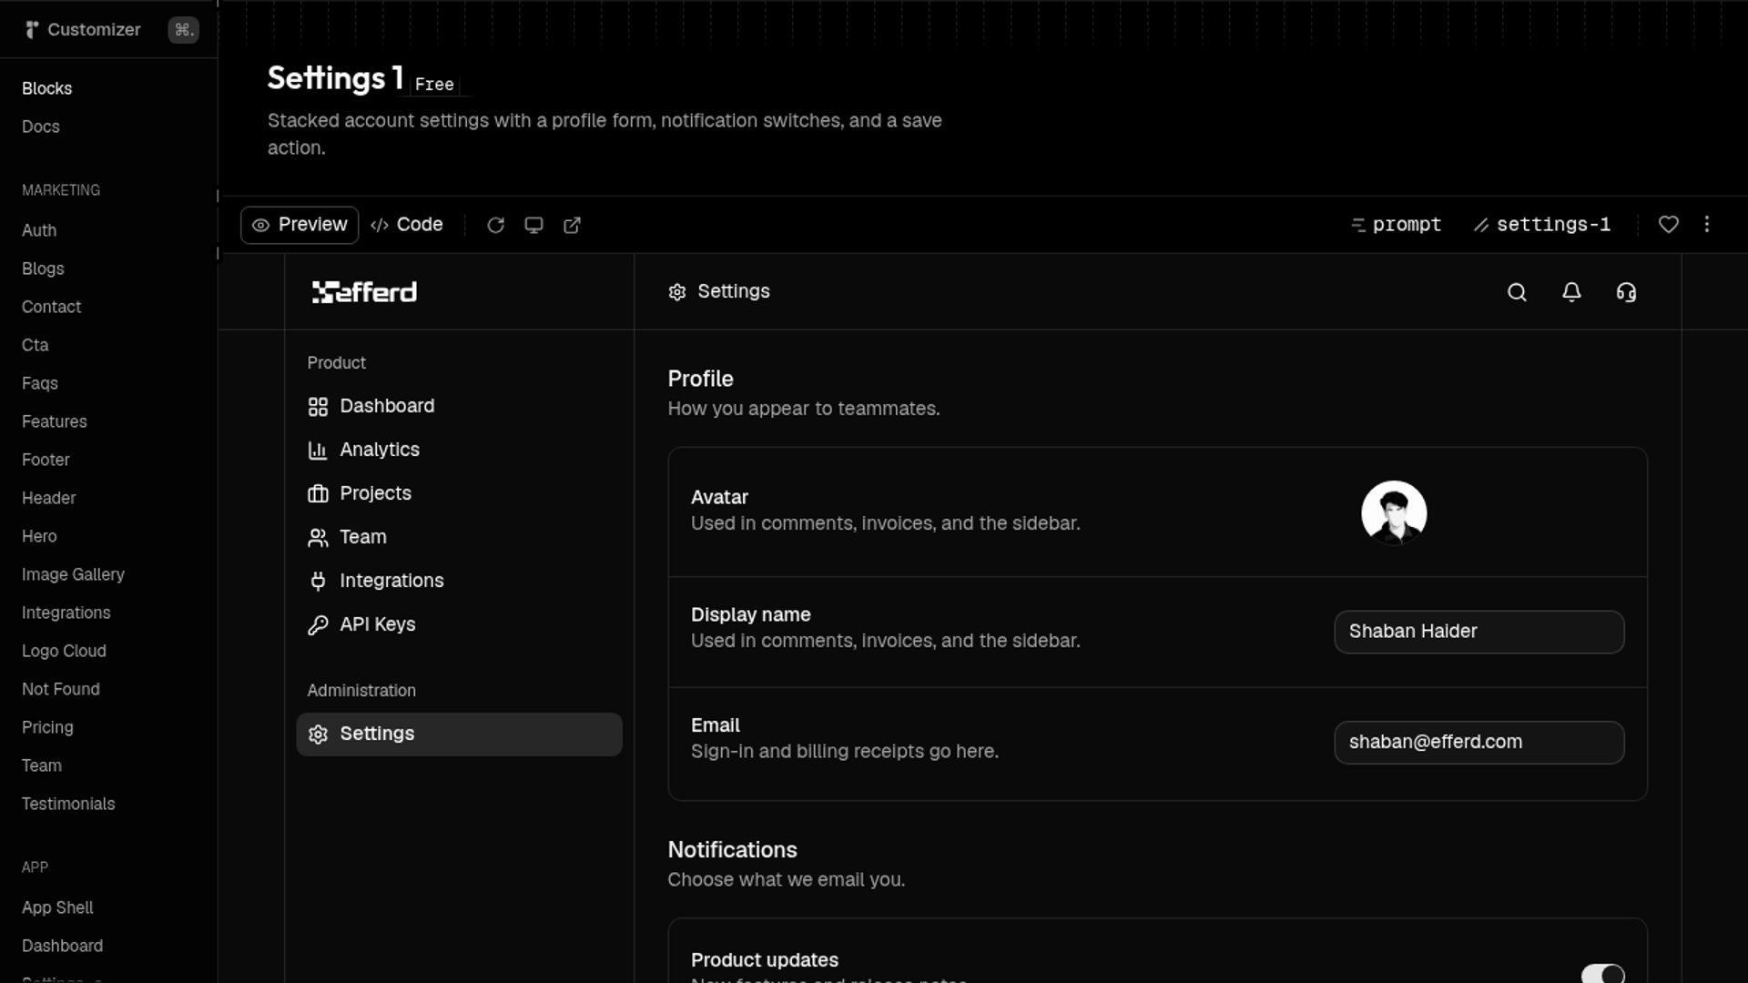The image size is (1748, 983).
Task: Go to Blocks in left navigation
Action: pos(46,88)
